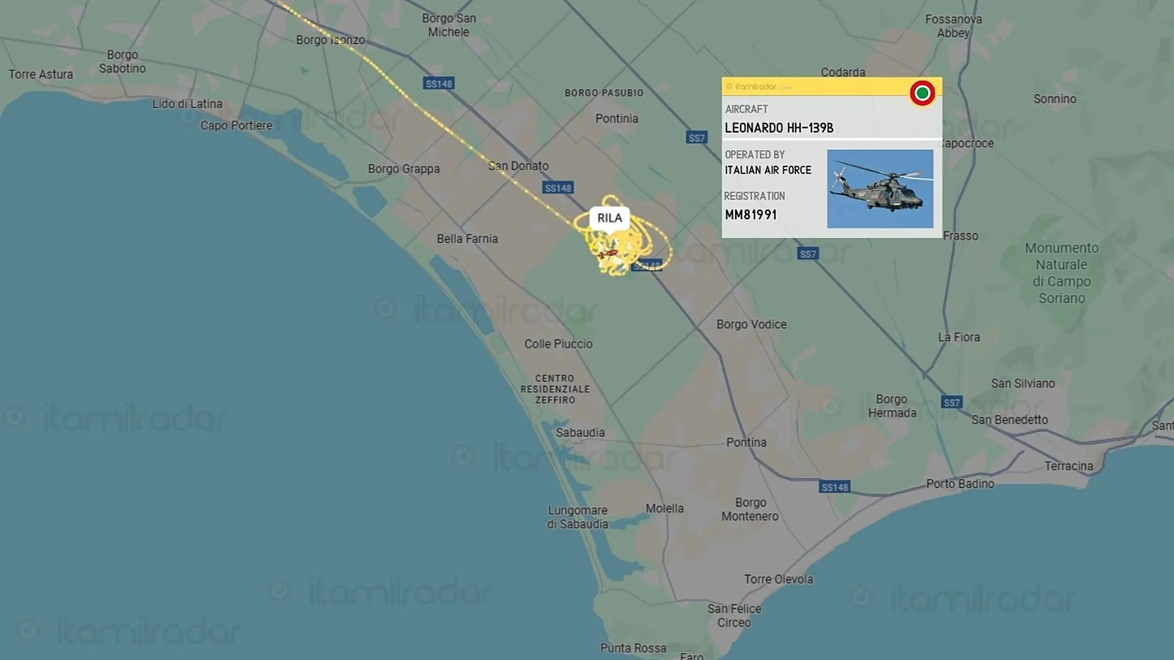The height and width of the screenshot is (660, 1174).
Task: Click the SS7 shield near San Silviano
Action: [951, 402]
